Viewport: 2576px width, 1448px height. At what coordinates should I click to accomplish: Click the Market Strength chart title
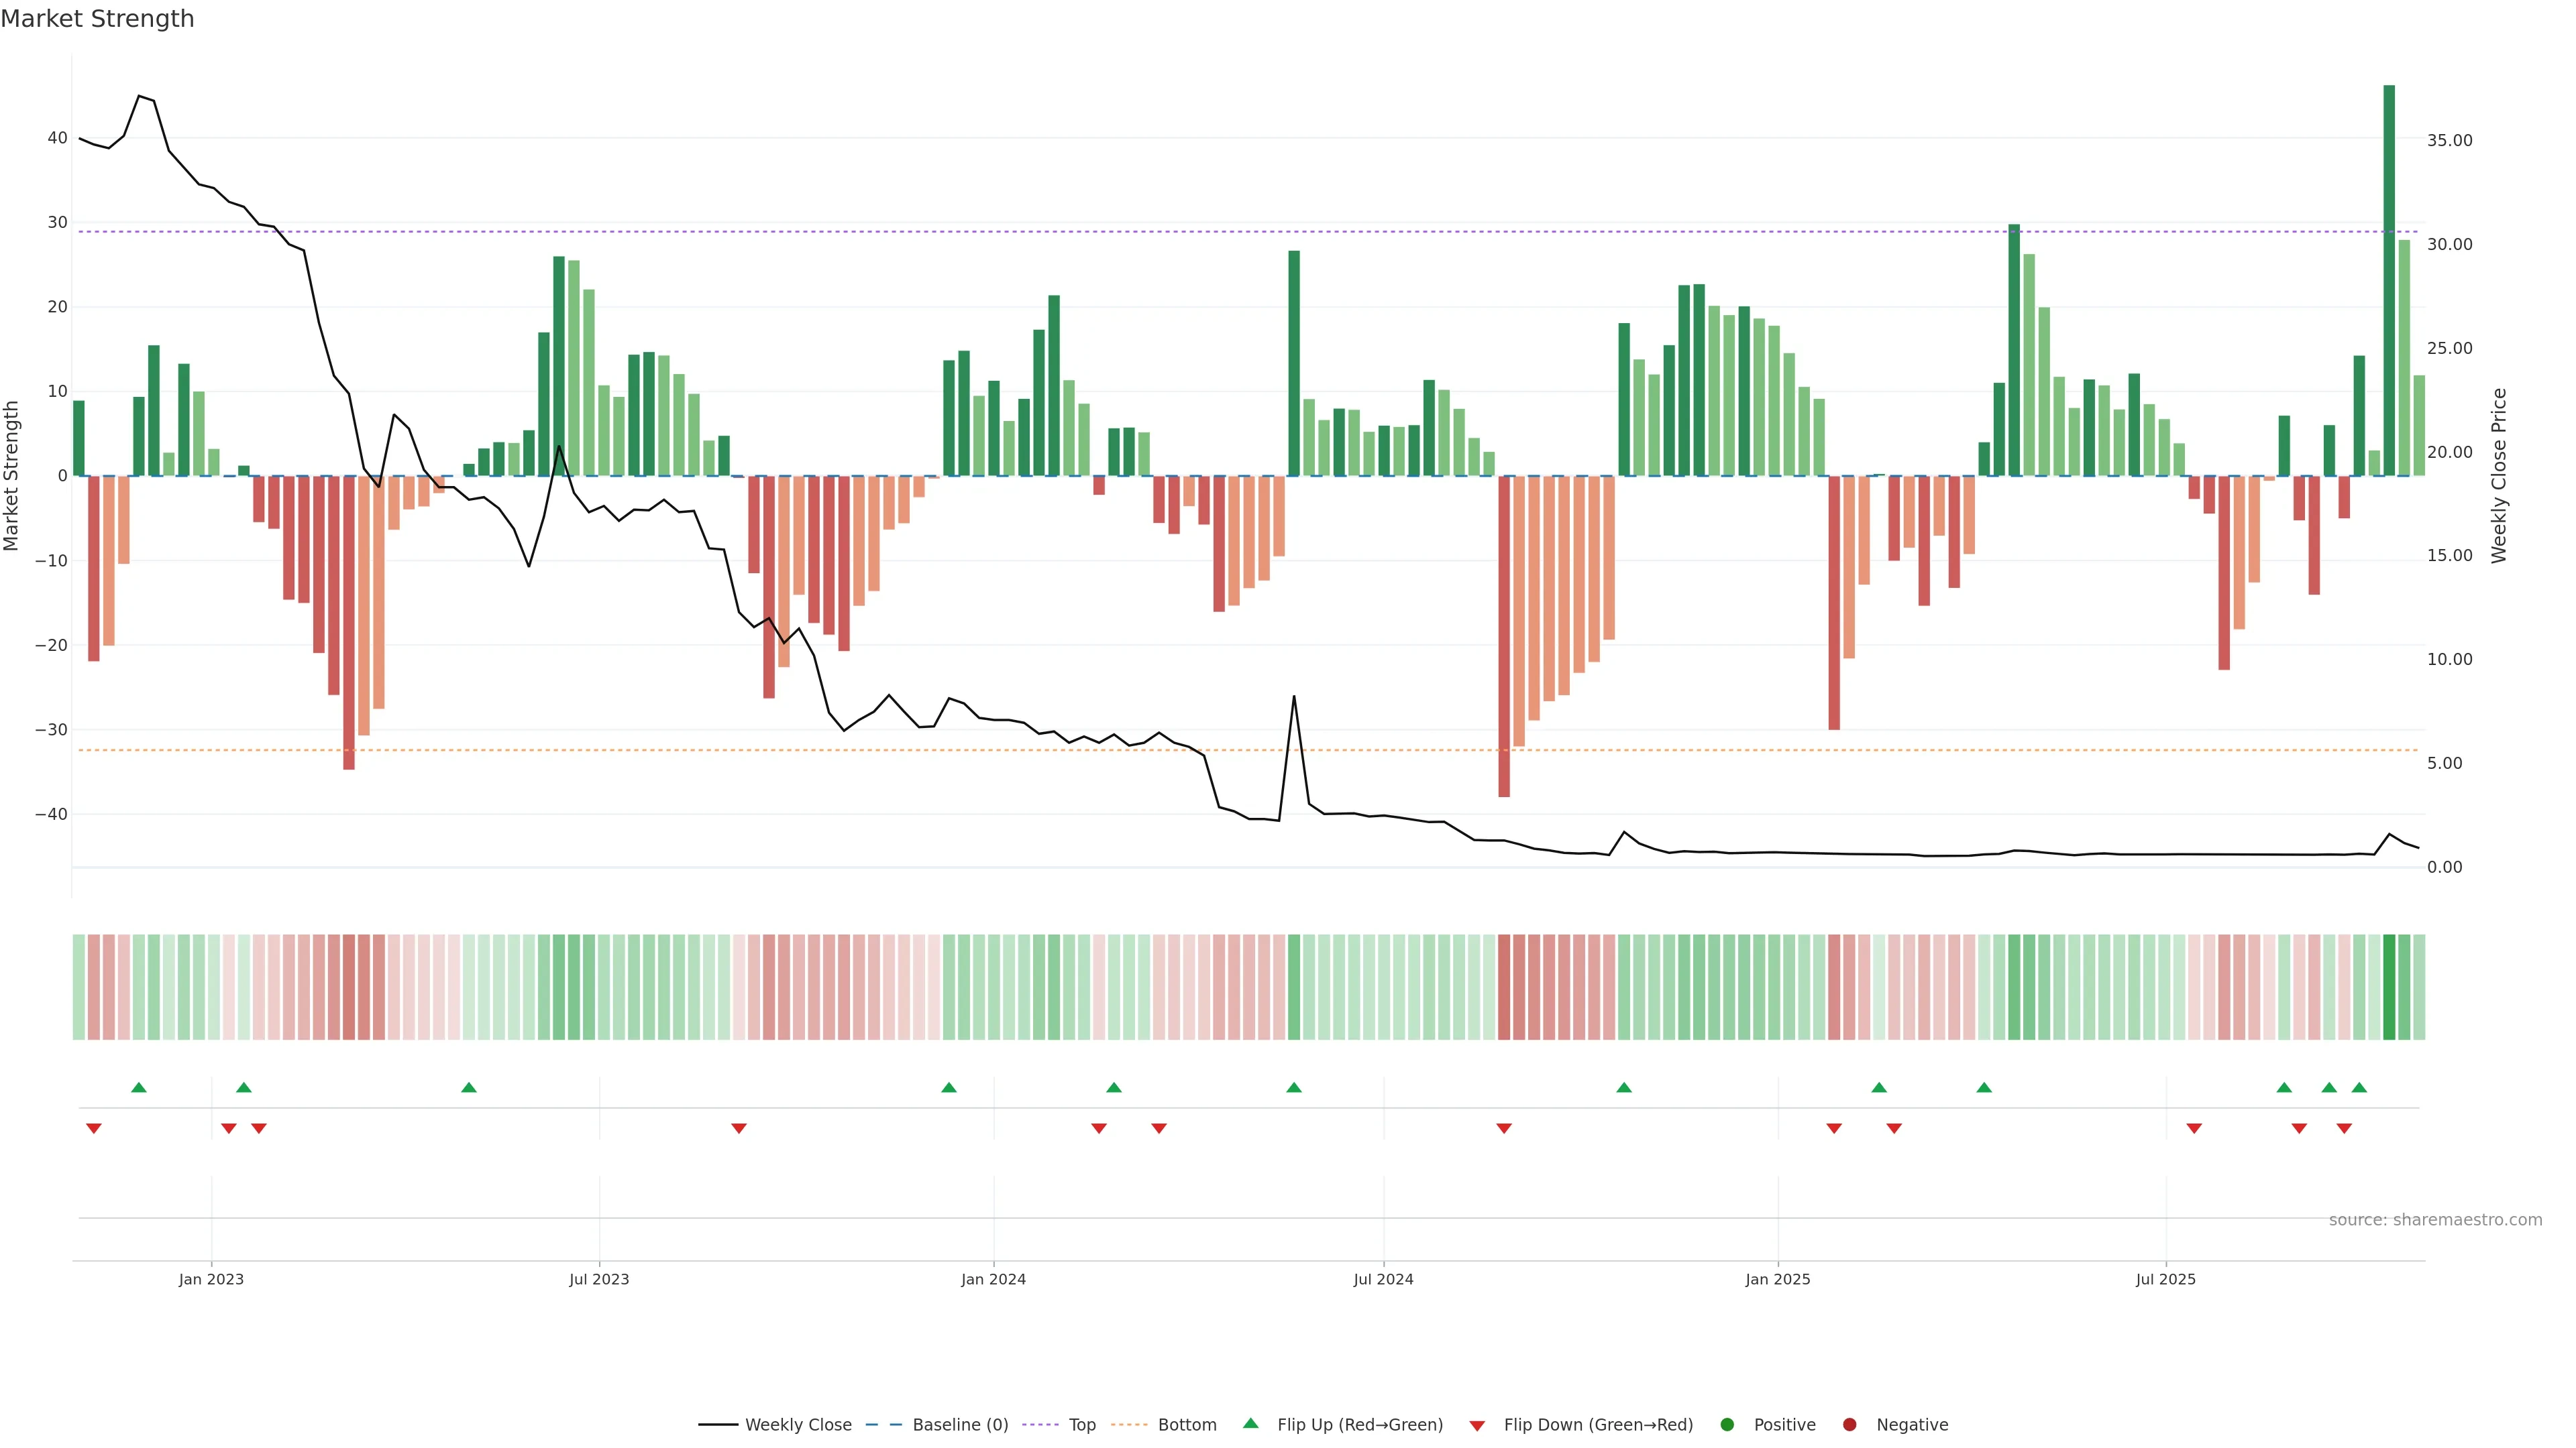tap(97, 19)
